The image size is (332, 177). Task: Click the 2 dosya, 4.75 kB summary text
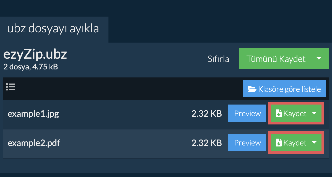coord(30,67)
